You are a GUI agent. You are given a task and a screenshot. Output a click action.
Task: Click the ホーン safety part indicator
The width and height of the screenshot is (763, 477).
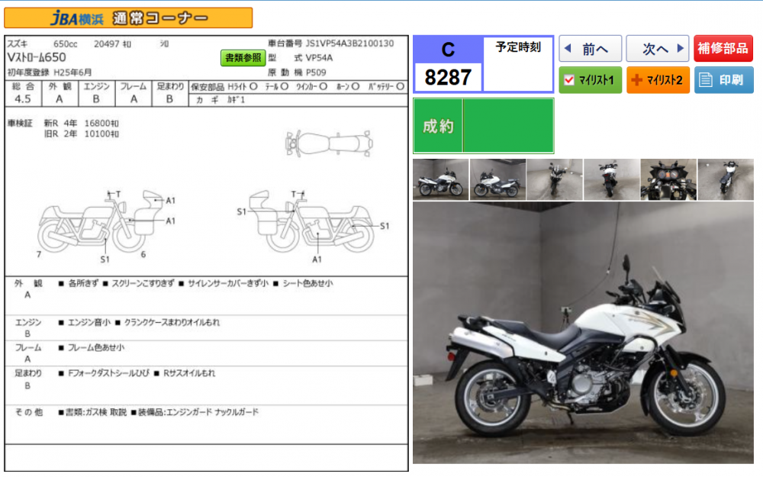click(347, 87)
